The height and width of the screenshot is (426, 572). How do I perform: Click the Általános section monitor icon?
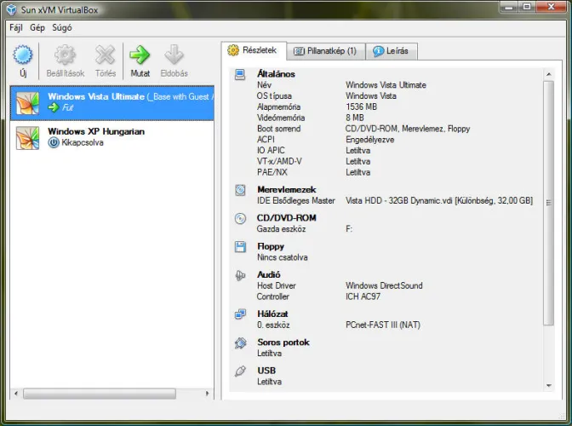[x=240, y=74]
